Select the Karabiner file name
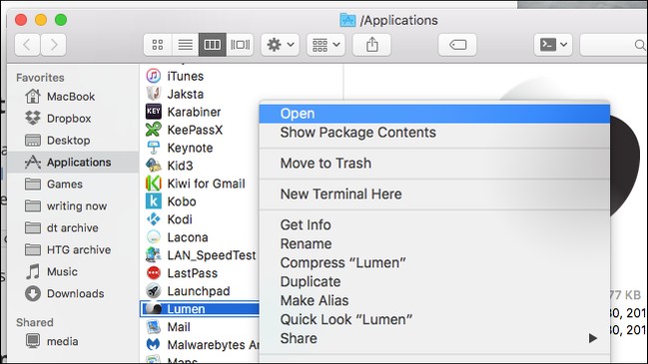This screenshot has width=648, height=364. point(195,112)
